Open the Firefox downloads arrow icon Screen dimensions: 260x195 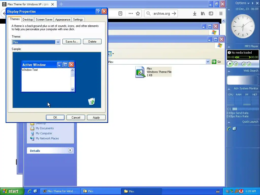(x=195, y=13)
